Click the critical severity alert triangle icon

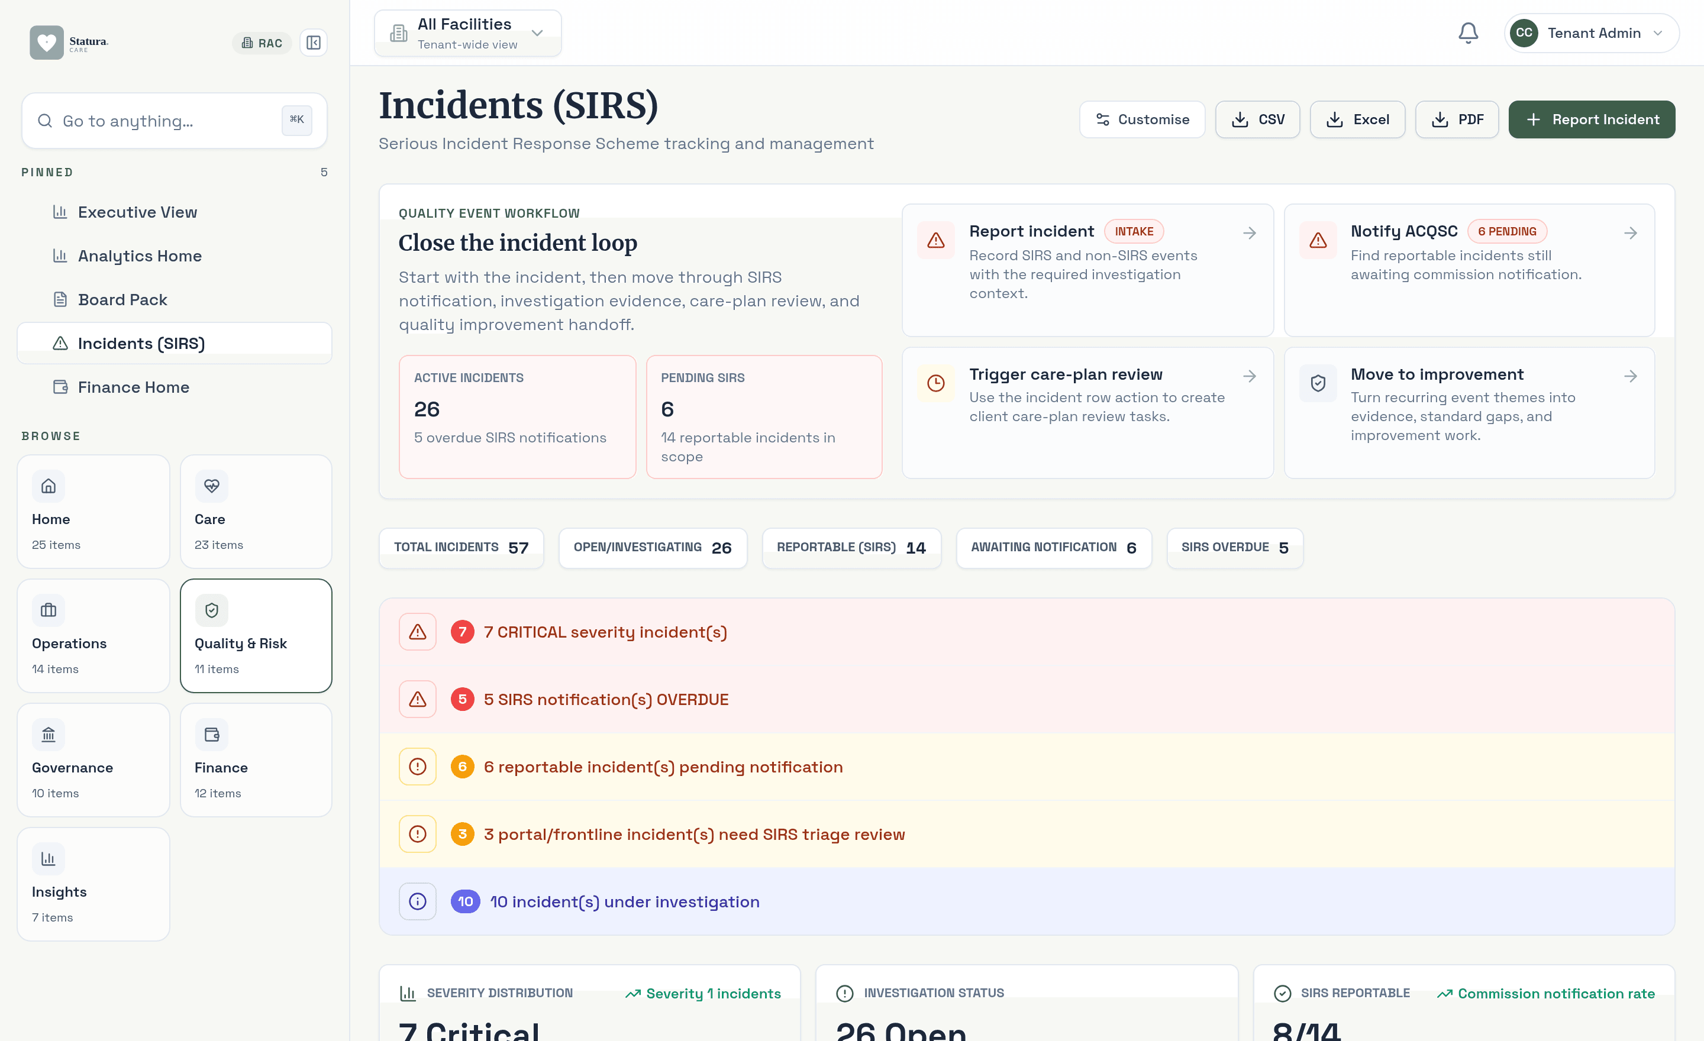click(418, 632)
